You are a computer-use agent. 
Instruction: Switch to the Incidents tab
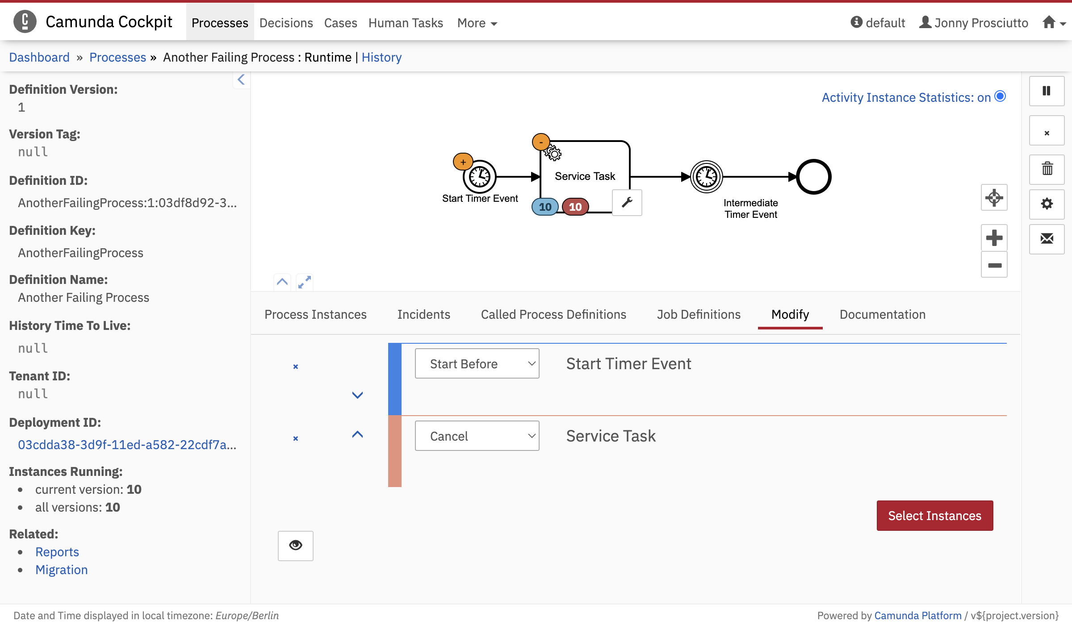423,314
